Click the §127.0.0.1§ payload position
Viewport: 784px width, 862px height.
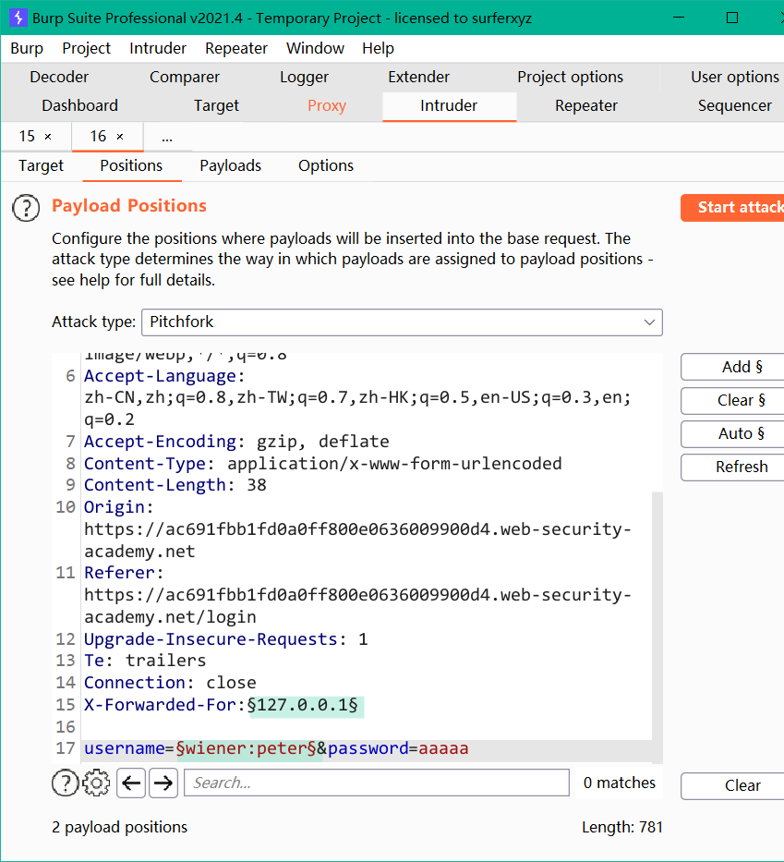pyautogui.click(x=303, y=705)
